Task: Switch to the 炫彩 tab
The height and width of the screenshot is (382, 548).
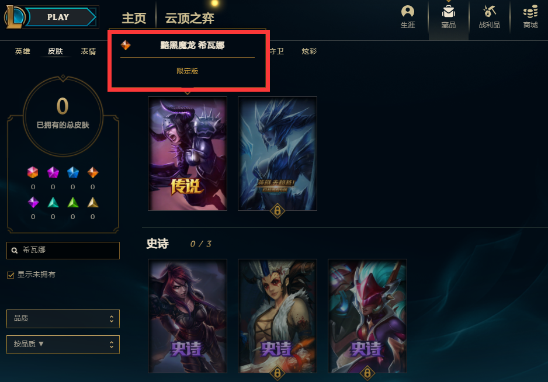Action: [309, 51]
